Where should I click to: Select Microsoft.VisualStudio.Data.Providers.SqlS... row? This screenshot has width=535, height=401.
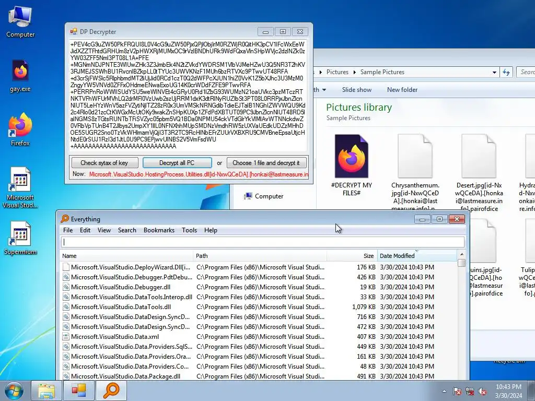259,347
